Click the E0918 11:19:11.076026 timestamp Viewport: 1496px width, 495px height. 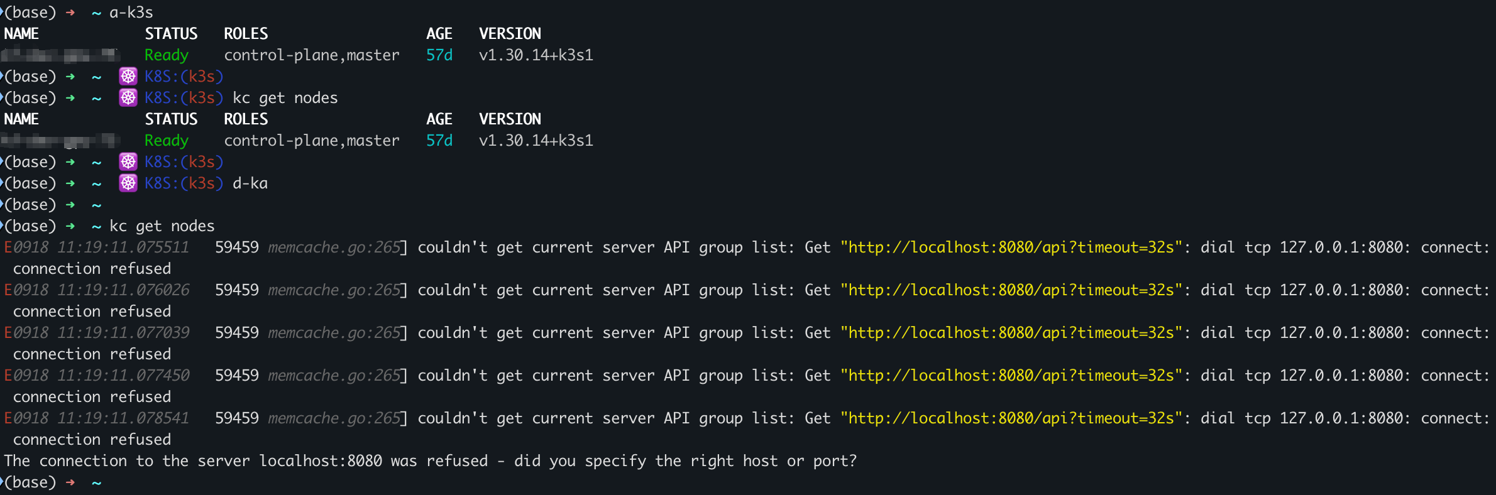point(97,290)
